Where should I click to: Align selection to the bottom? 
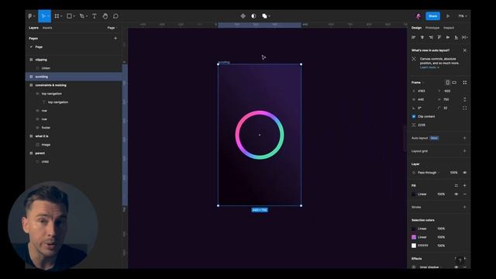pyautogui.click(x=456, y=37)
